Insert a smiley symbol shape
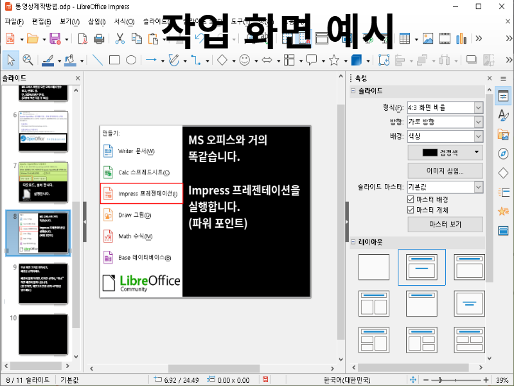The height and width of the screenshot is (386, 514). [245, 60]
